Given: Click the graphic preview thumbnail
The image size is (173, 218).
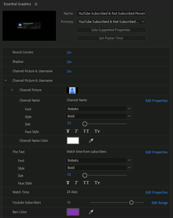Looking at the screenshot, I should click(x=29, y=26).
